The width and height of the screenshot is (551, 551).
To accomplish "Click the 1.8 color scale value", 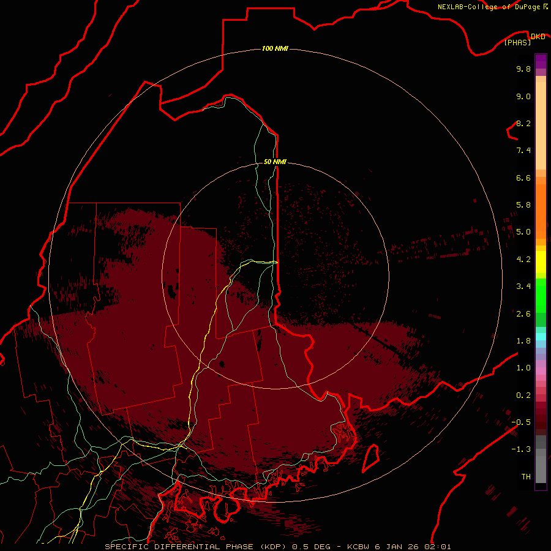I will [x=523, y=341].
